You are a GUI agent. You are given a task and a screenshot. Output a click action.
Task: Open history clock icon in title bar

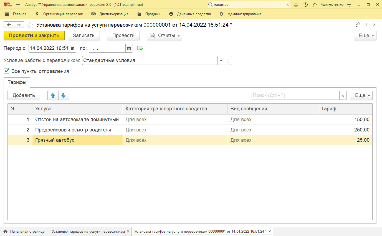coord(305,4)
